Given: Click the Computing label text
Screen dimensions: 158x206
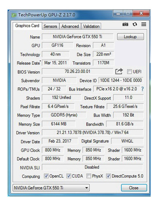Looking at the screenshot, I should click(x=31, y=176).
